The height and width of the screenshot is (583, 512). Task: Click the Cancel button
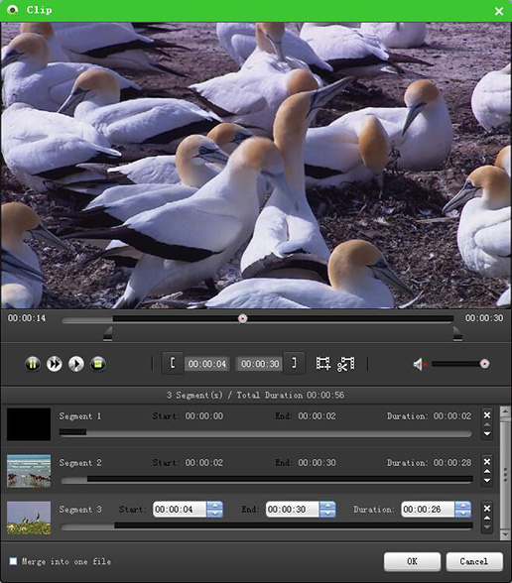coord(474,561)
